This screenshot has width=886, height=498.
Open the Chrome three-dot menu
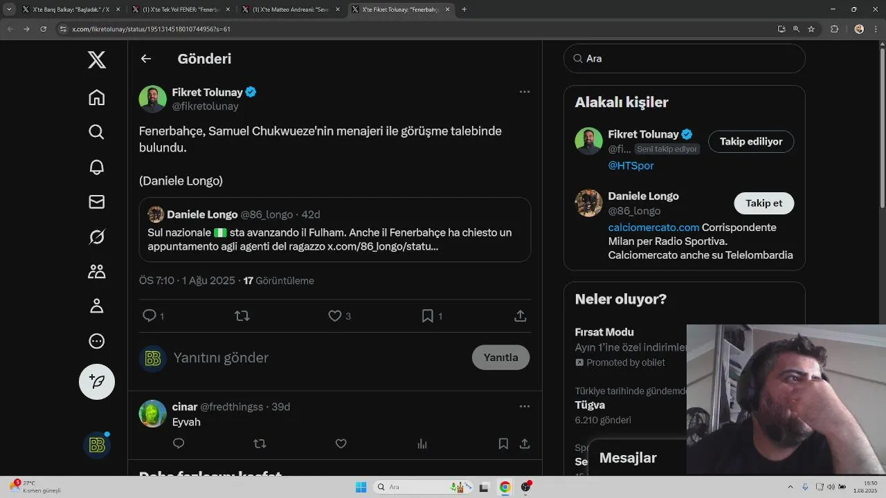pos(876,29)
